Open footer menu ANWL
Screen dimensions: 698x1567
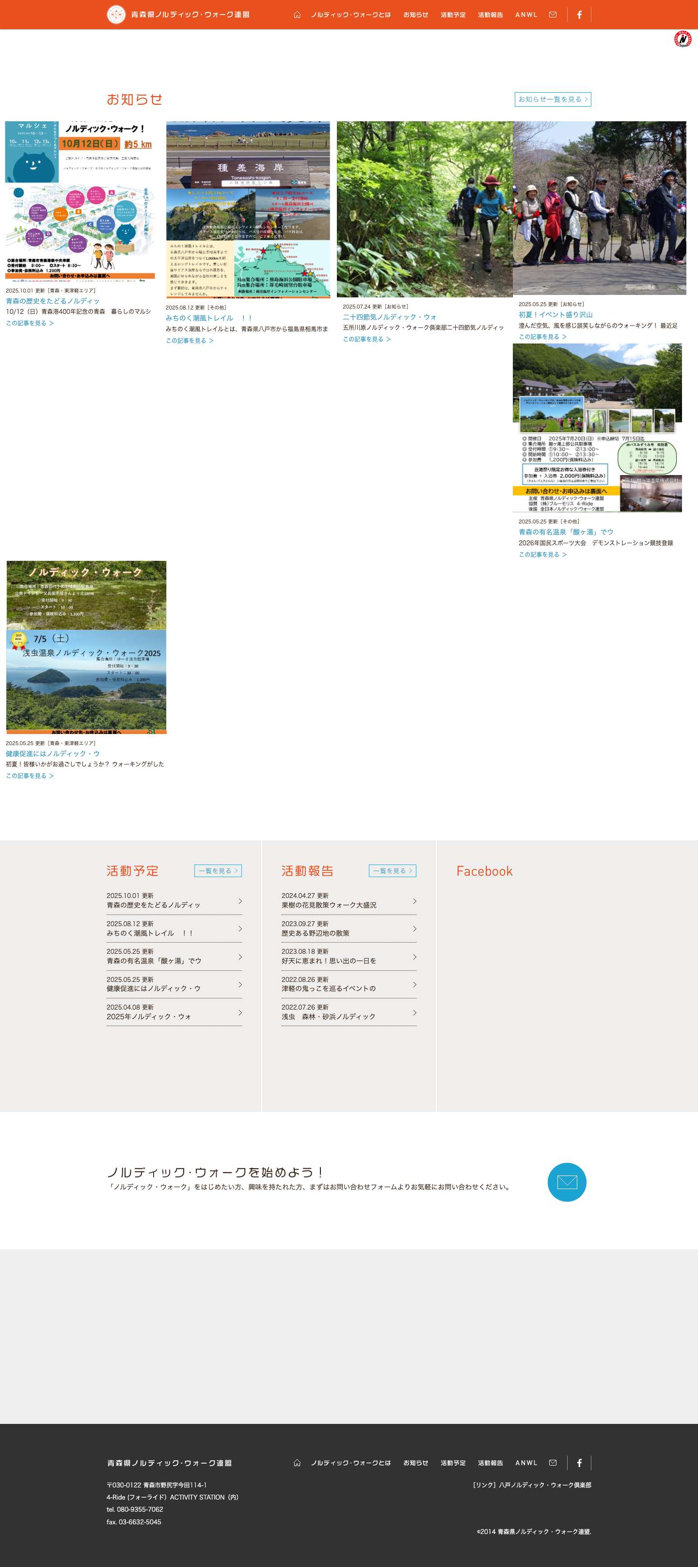(x=526, y=1462)
